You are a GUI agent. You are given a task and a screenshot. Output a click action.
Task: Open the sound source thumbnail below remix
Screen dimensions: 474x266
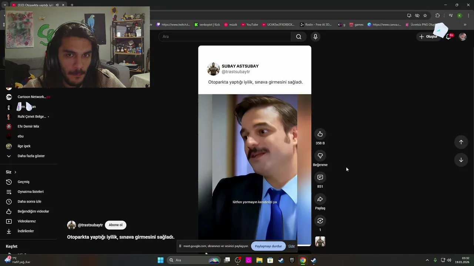coord(320,242)
